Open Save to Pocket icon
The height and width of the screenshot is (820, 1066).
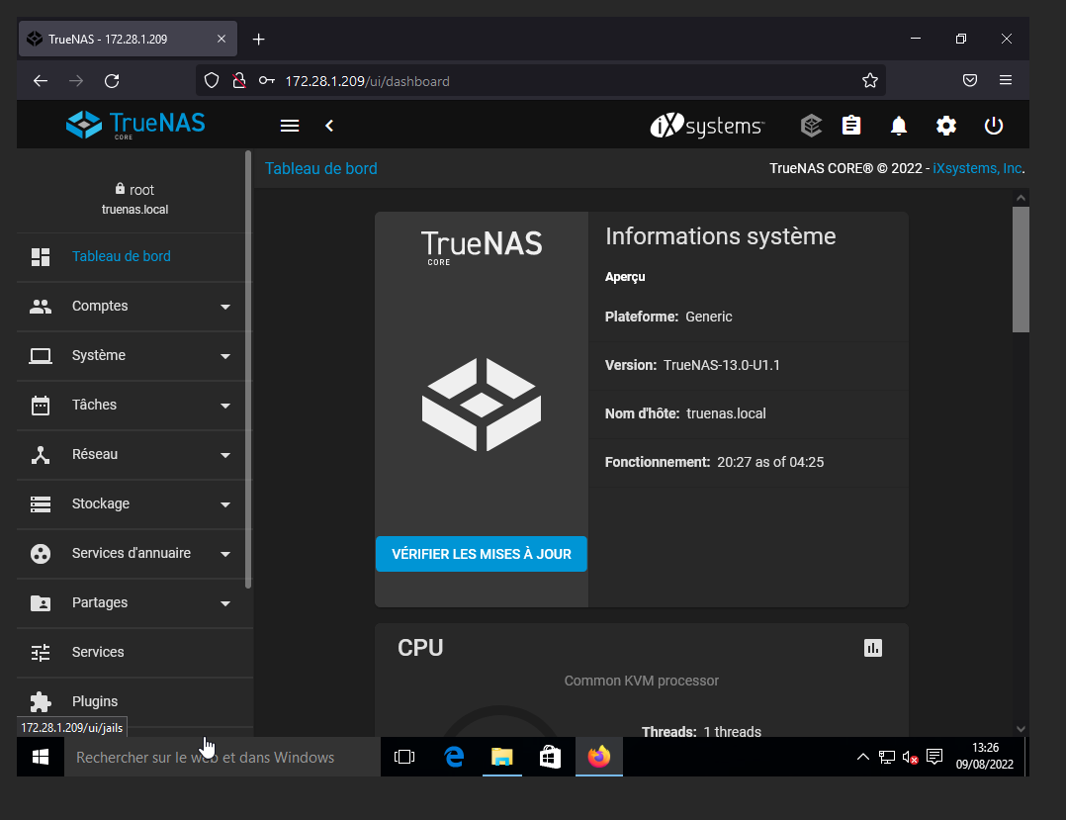click(x=970, y=80)
